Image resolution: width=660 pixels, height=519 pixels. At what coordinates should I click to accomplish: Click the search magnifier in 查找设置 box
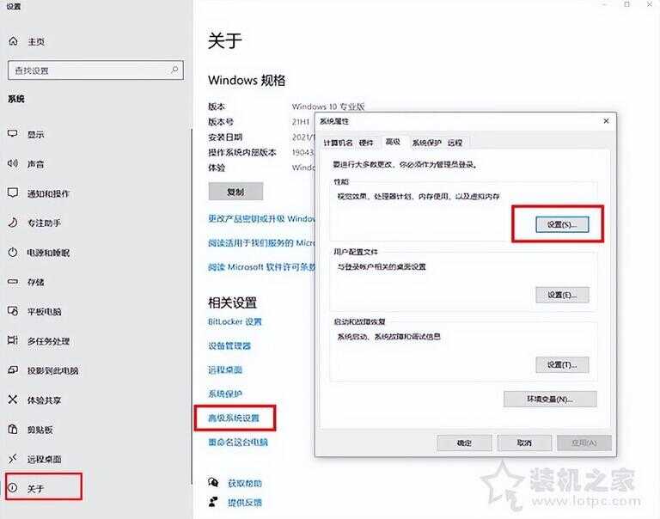pos(174,70)
